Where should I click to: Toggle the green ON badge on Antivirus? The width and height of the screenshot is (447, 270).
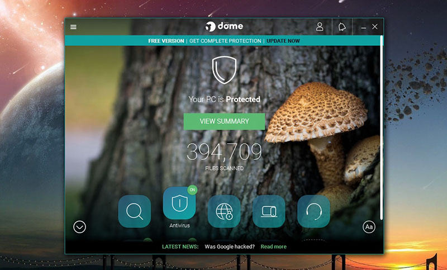point(192,190)
